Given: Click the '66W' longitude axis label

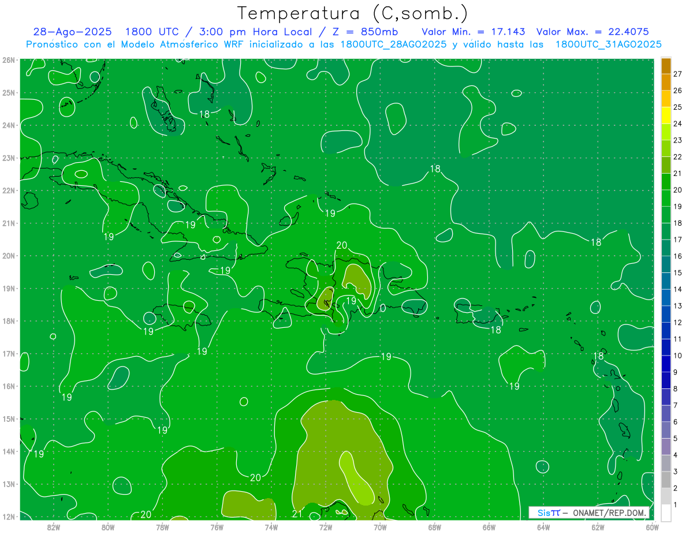Looking at the screenshot, I should [489, 526].
